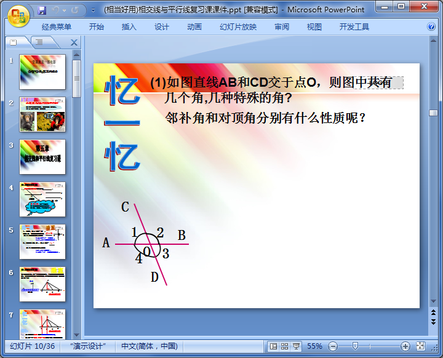Open the 动画 ribbon tab
443x358 pixels.
(x=194, y=27)
